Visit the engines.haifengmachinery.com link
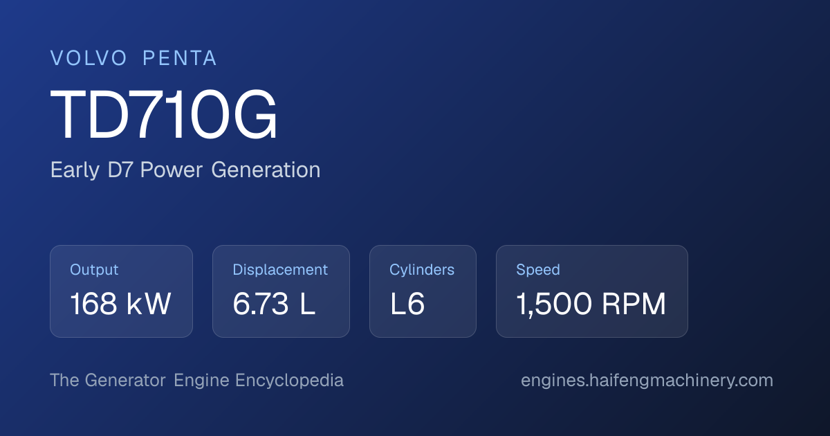Image resolution: width=830 pixels, height=436 pixels. pos(647,381)
